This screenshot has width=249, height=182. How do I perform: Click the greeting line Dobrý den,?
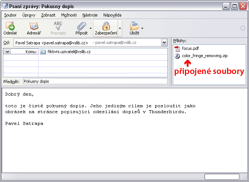[19, 94]
